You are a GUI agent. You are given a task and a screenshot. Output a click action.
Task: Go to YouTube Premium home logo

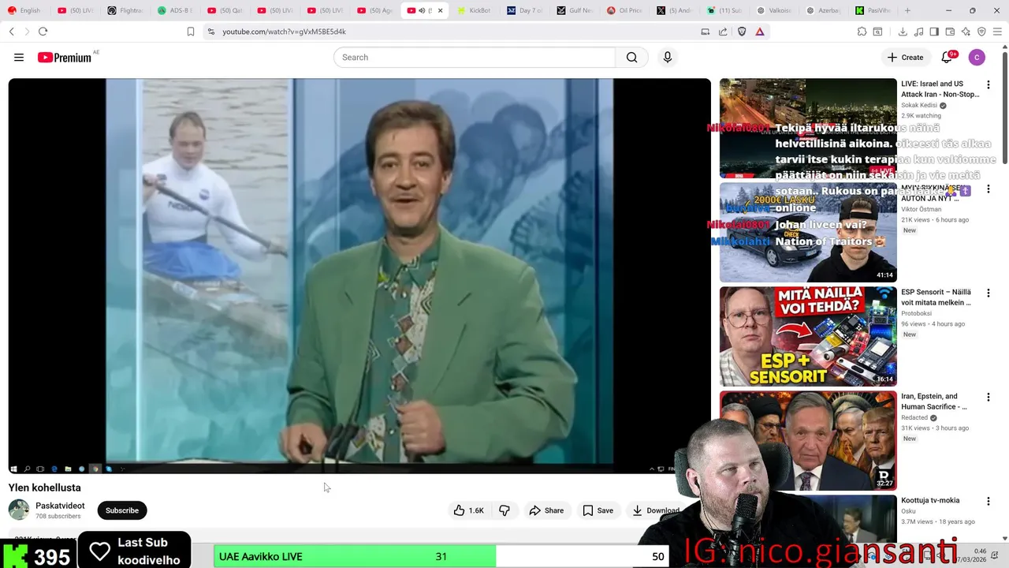[x=65, y=58]
